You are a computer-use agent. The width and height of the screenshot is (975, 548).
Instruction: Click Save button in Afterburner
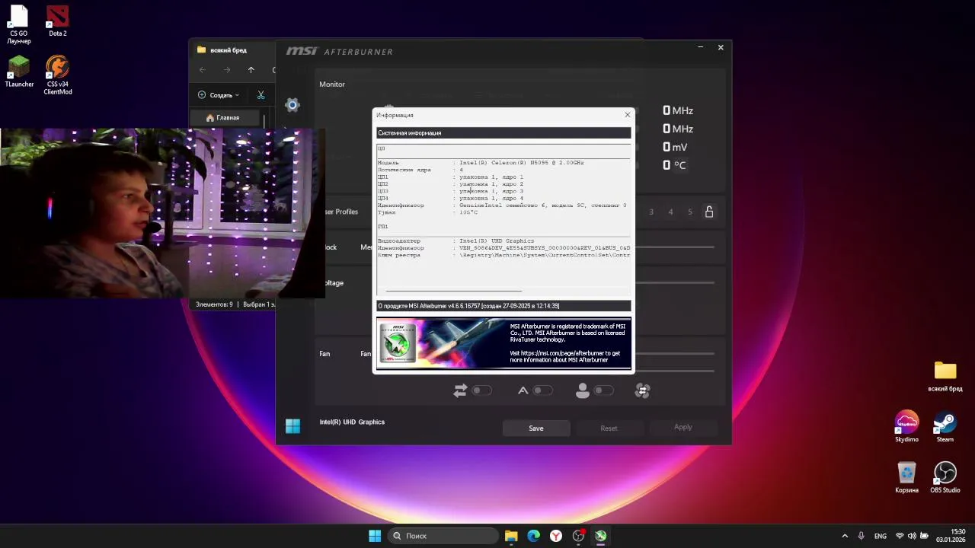536,428
